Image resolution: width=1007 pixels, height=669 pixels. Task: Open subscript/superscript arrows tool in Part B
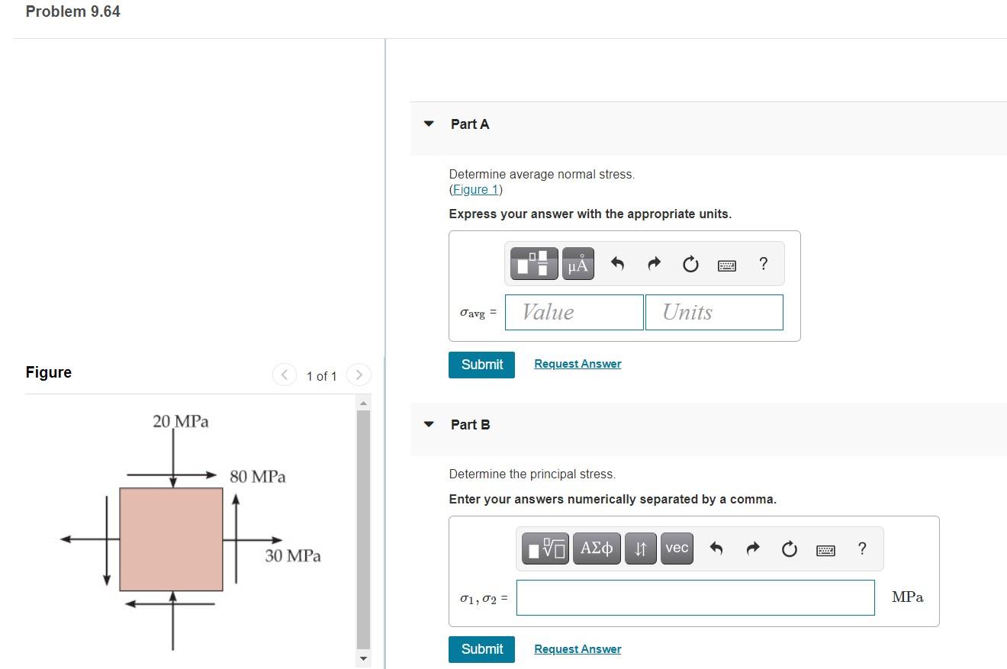[641, 548]
